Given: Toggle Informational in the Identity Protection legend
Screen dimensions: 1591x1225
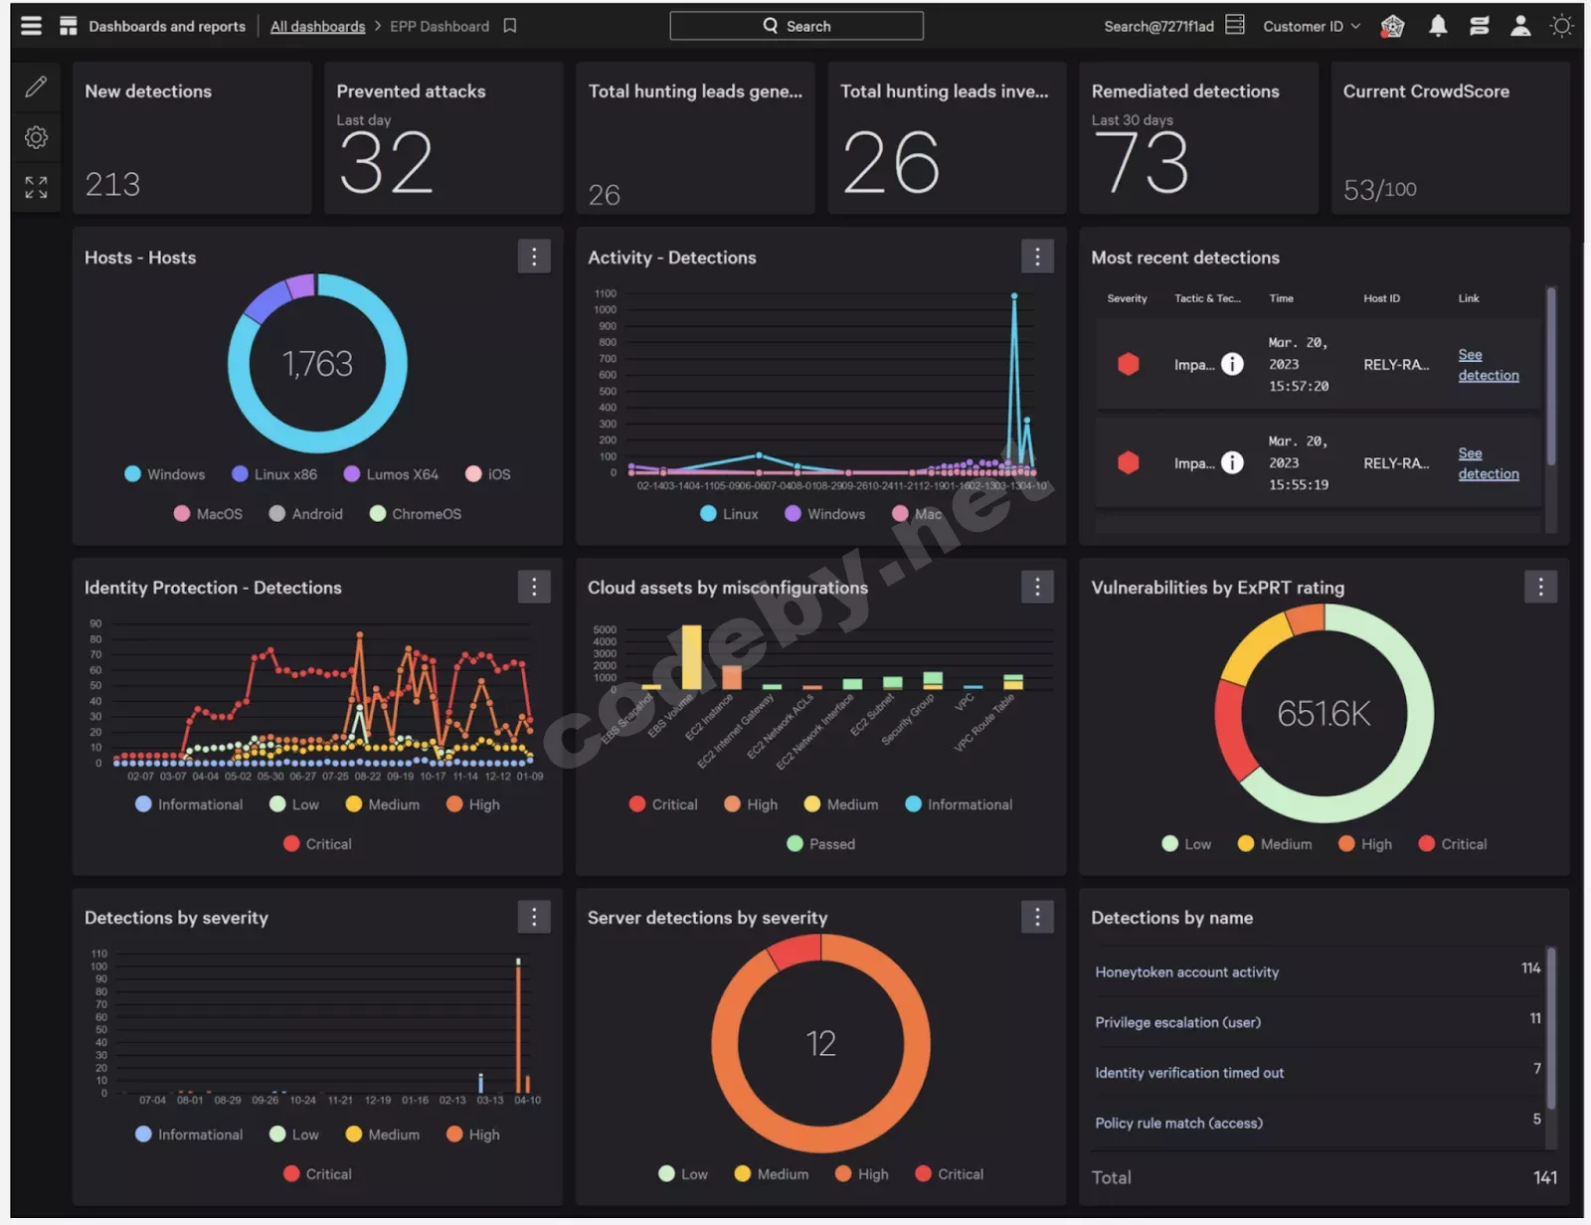Looking at the screenshot, I should 189,803.
